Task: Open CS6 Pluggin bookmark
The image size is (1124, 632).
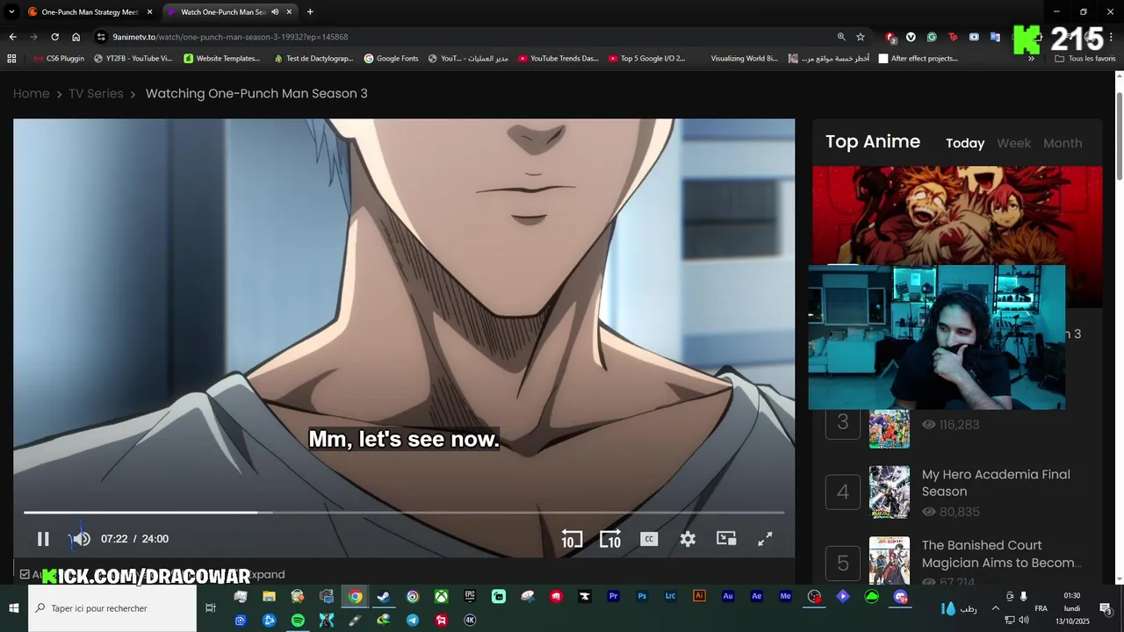Action: pyautogui.click(x=59, y=59)
